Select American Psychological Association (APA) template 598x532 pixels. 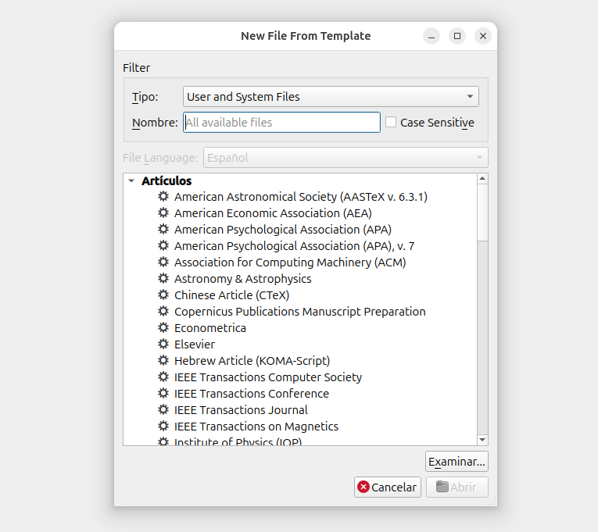(283, 230)
